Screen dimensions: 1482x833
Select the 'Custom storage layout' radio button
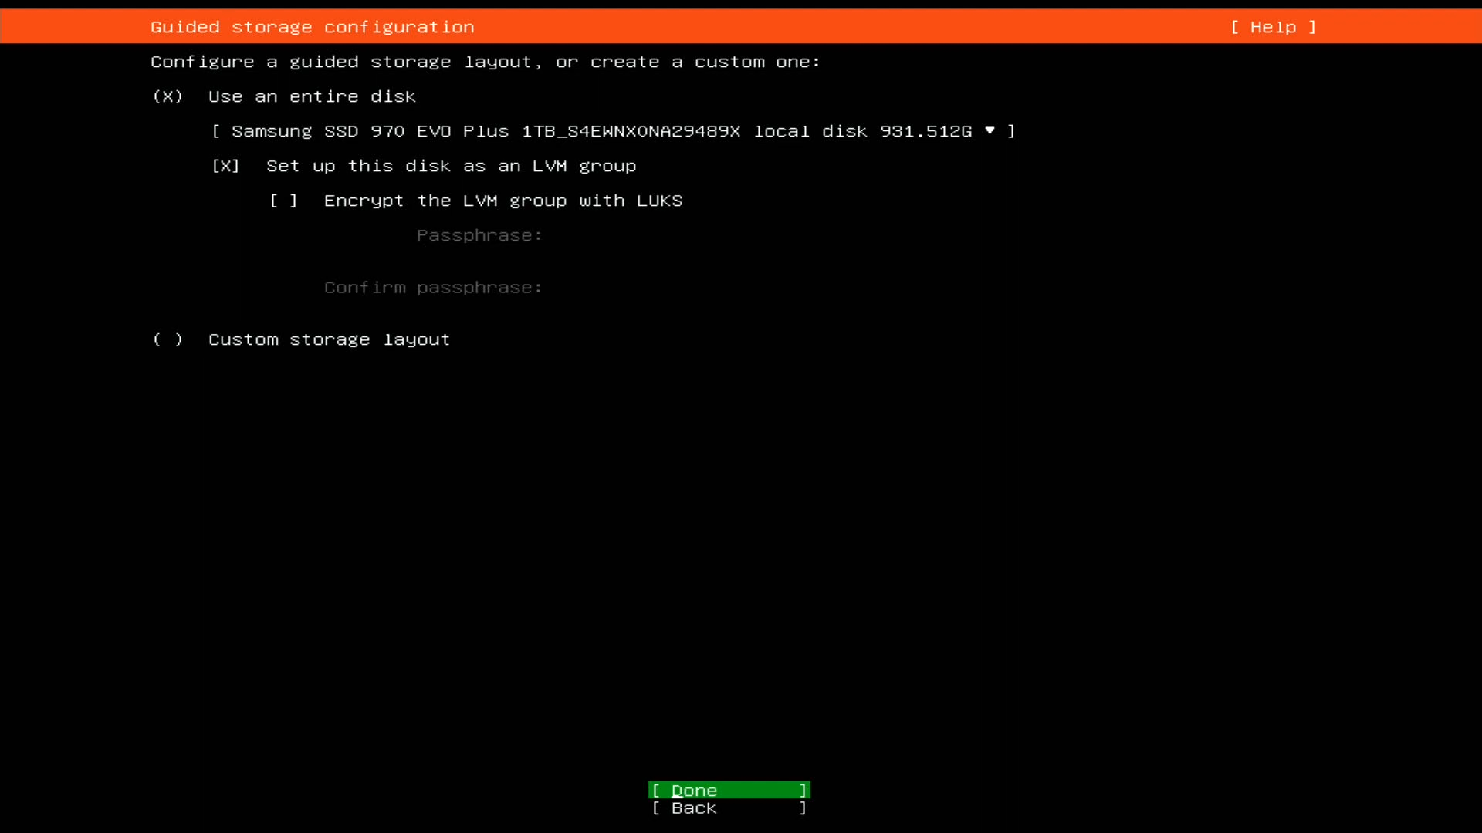167,339
